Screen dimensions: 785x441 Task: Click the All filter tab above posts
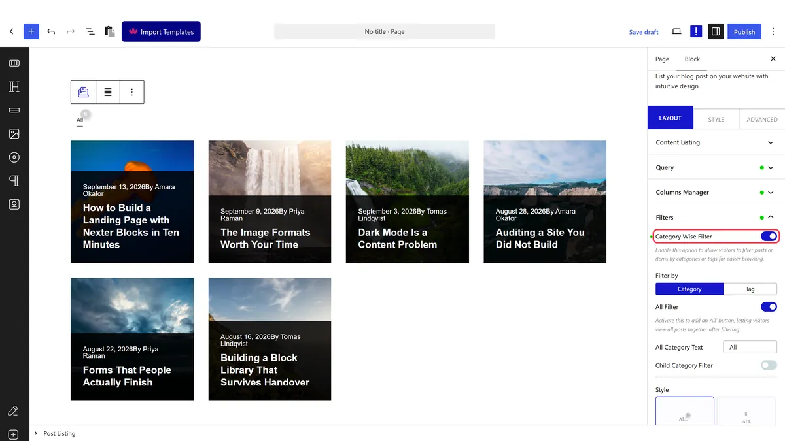click(x=80, y=120)
